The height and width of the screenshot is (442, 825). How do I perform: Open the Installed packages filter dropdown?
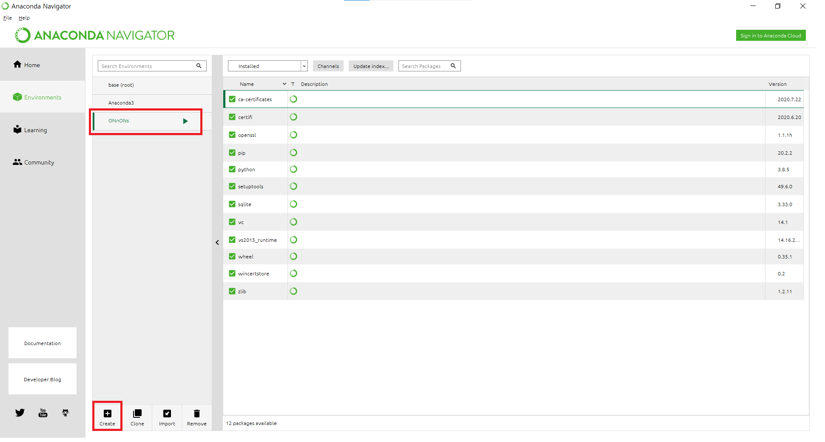click(268, 66)
